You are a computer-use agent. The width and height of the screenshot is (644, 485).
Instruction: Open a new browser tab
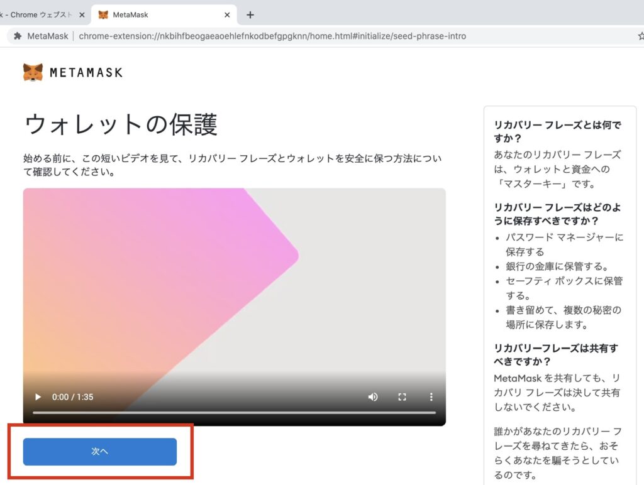point(250,15)
